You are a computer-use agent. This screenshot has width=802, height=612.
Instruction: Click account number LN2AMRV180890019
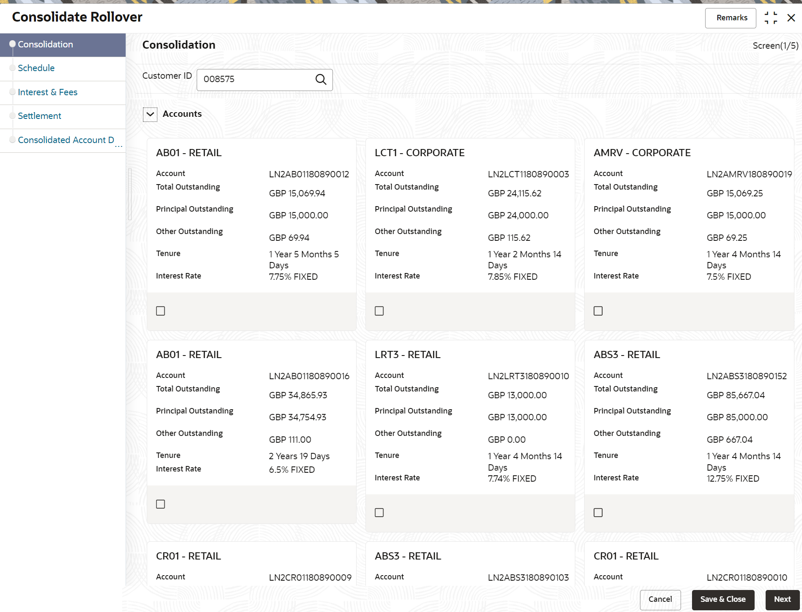tap(749, 174)
